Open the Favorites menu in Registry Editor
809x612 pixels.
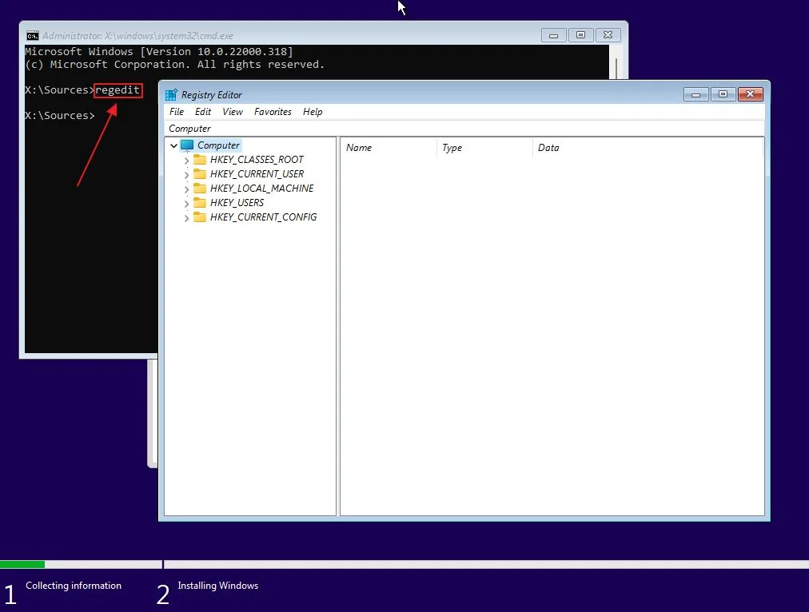click(x=273, y=112)
